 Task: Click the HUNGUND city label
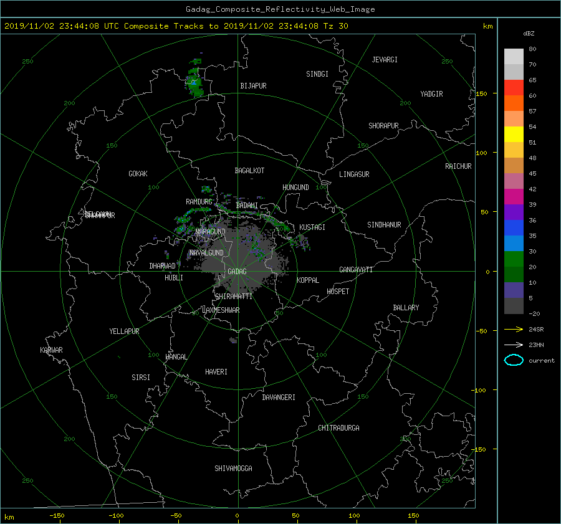point(295,188)
